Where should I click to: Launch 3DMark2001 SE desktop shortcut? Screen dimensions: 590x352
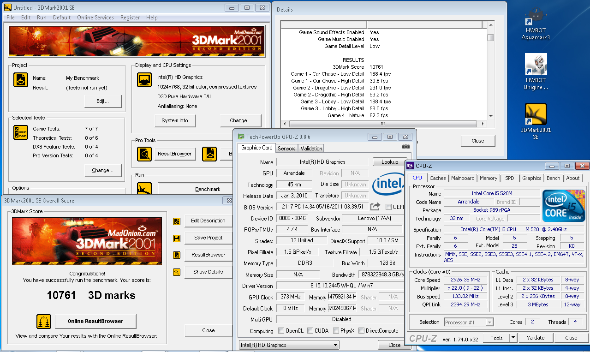pyautogui.click(x=536, y=122)
